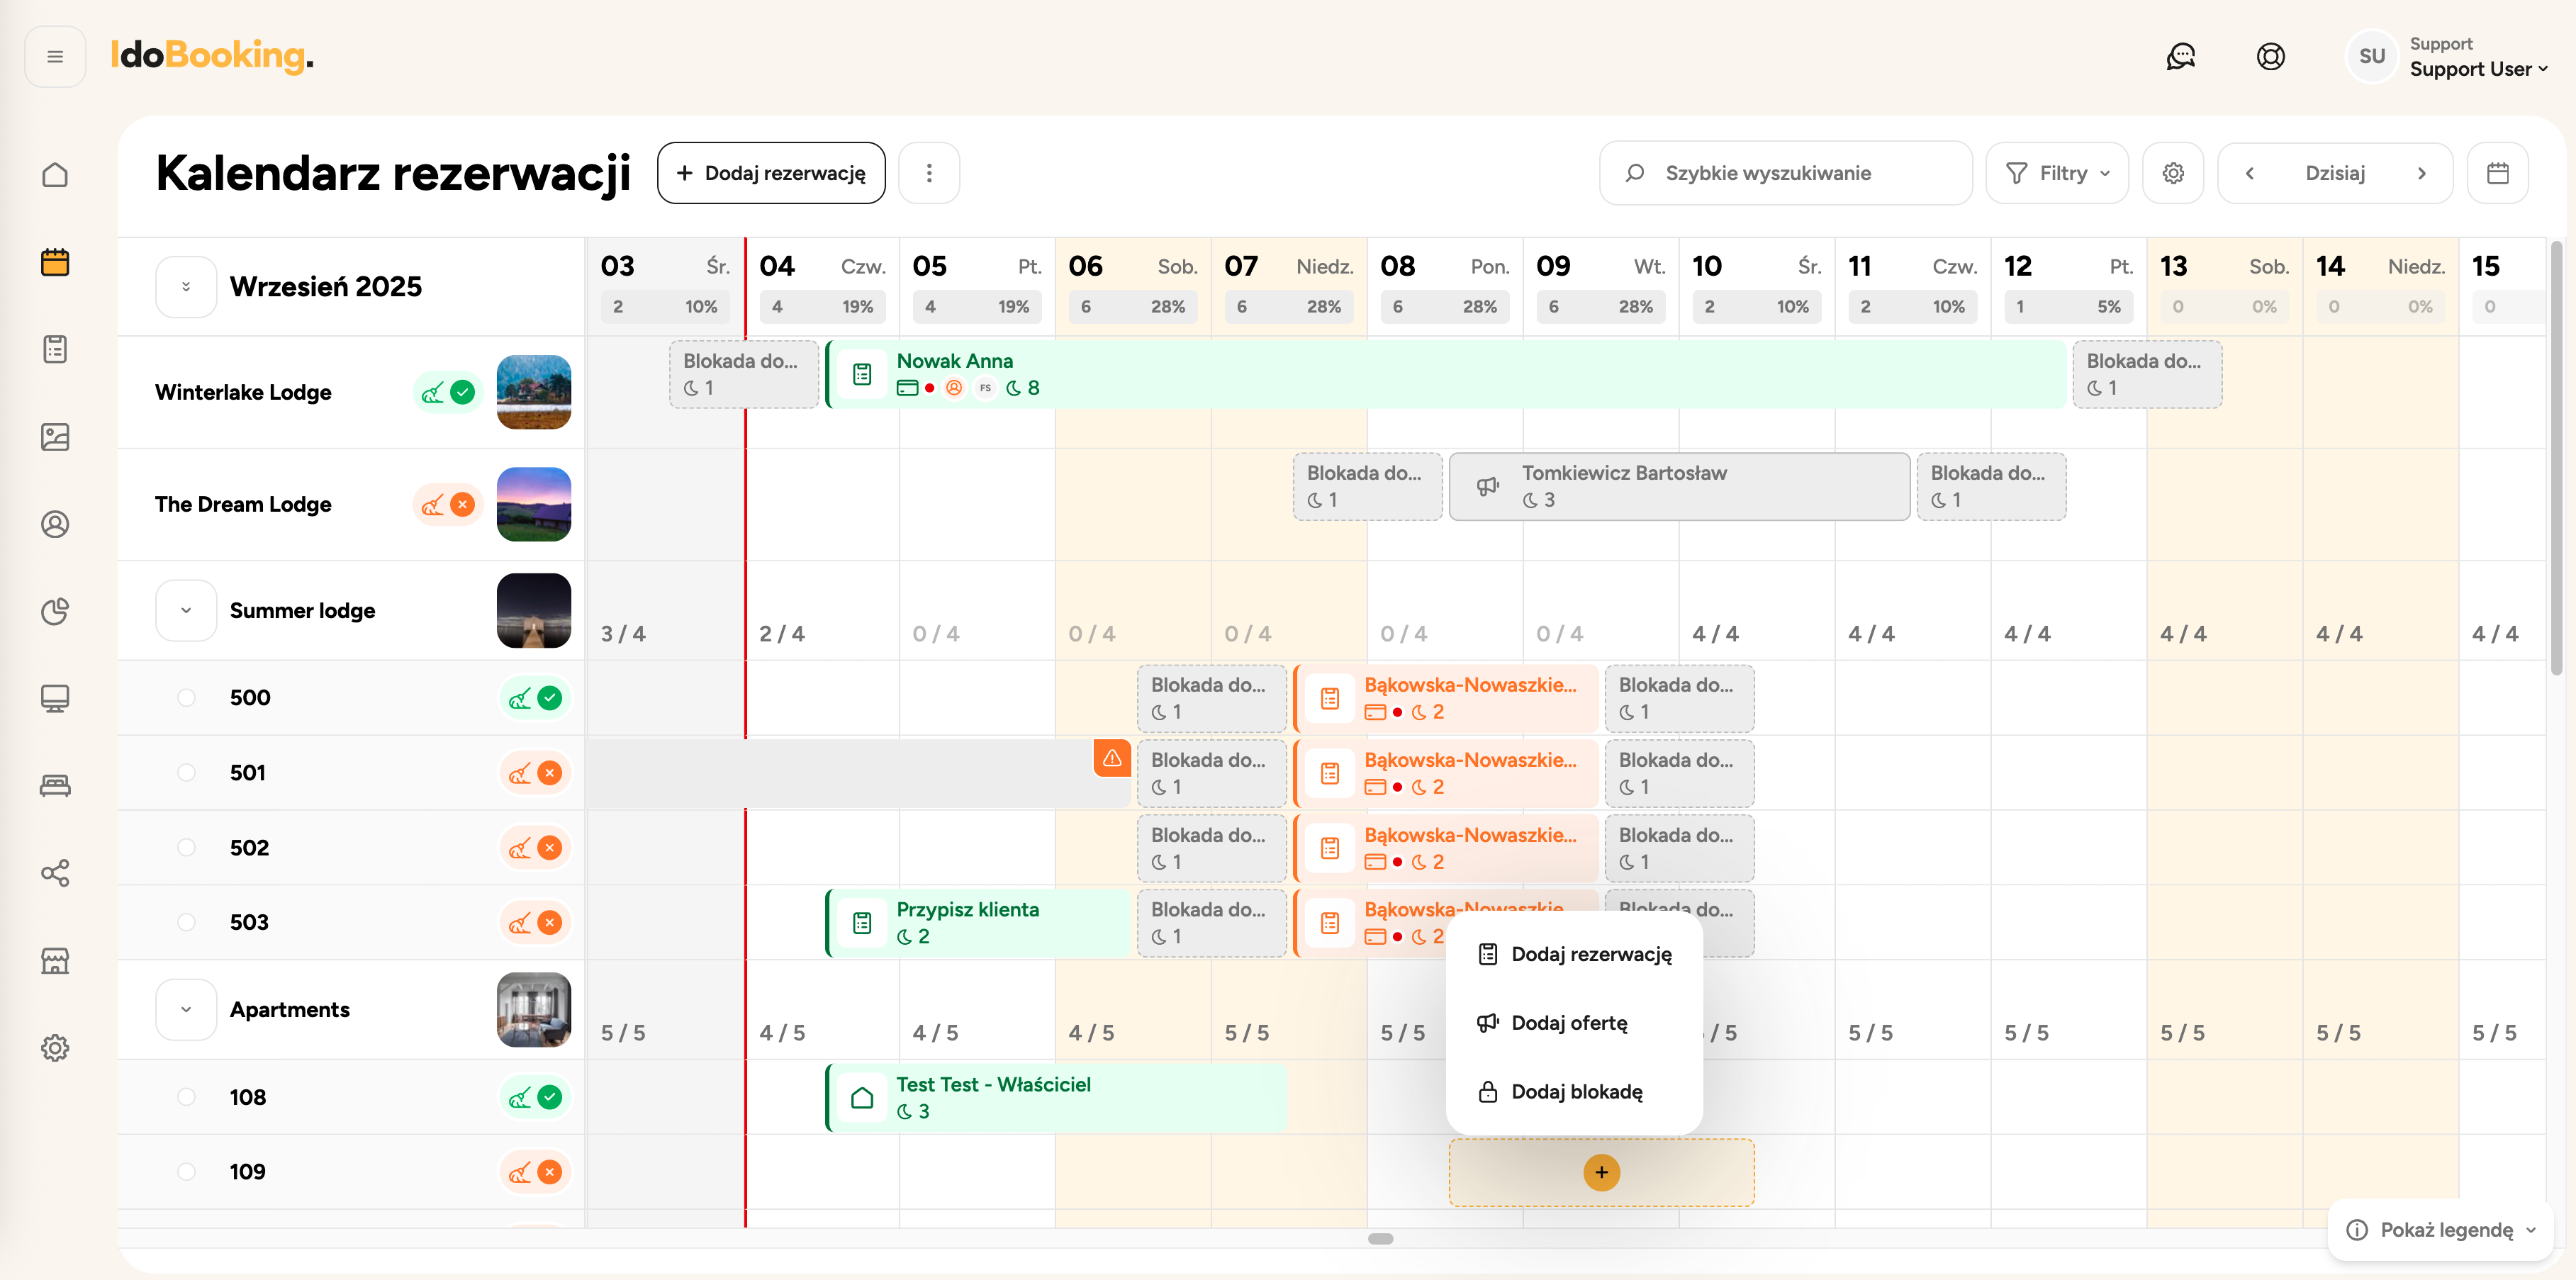Click the share icon in sidebar
Image resolution: width=2576 pixels, height=1280 pixels.
click(55, 873)
